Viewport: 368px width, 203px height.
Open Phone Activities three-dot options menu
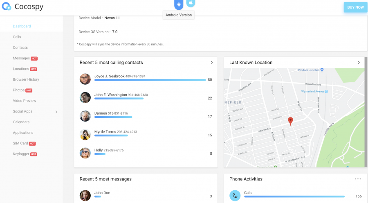pyautogui.click(x=358, y=179)
